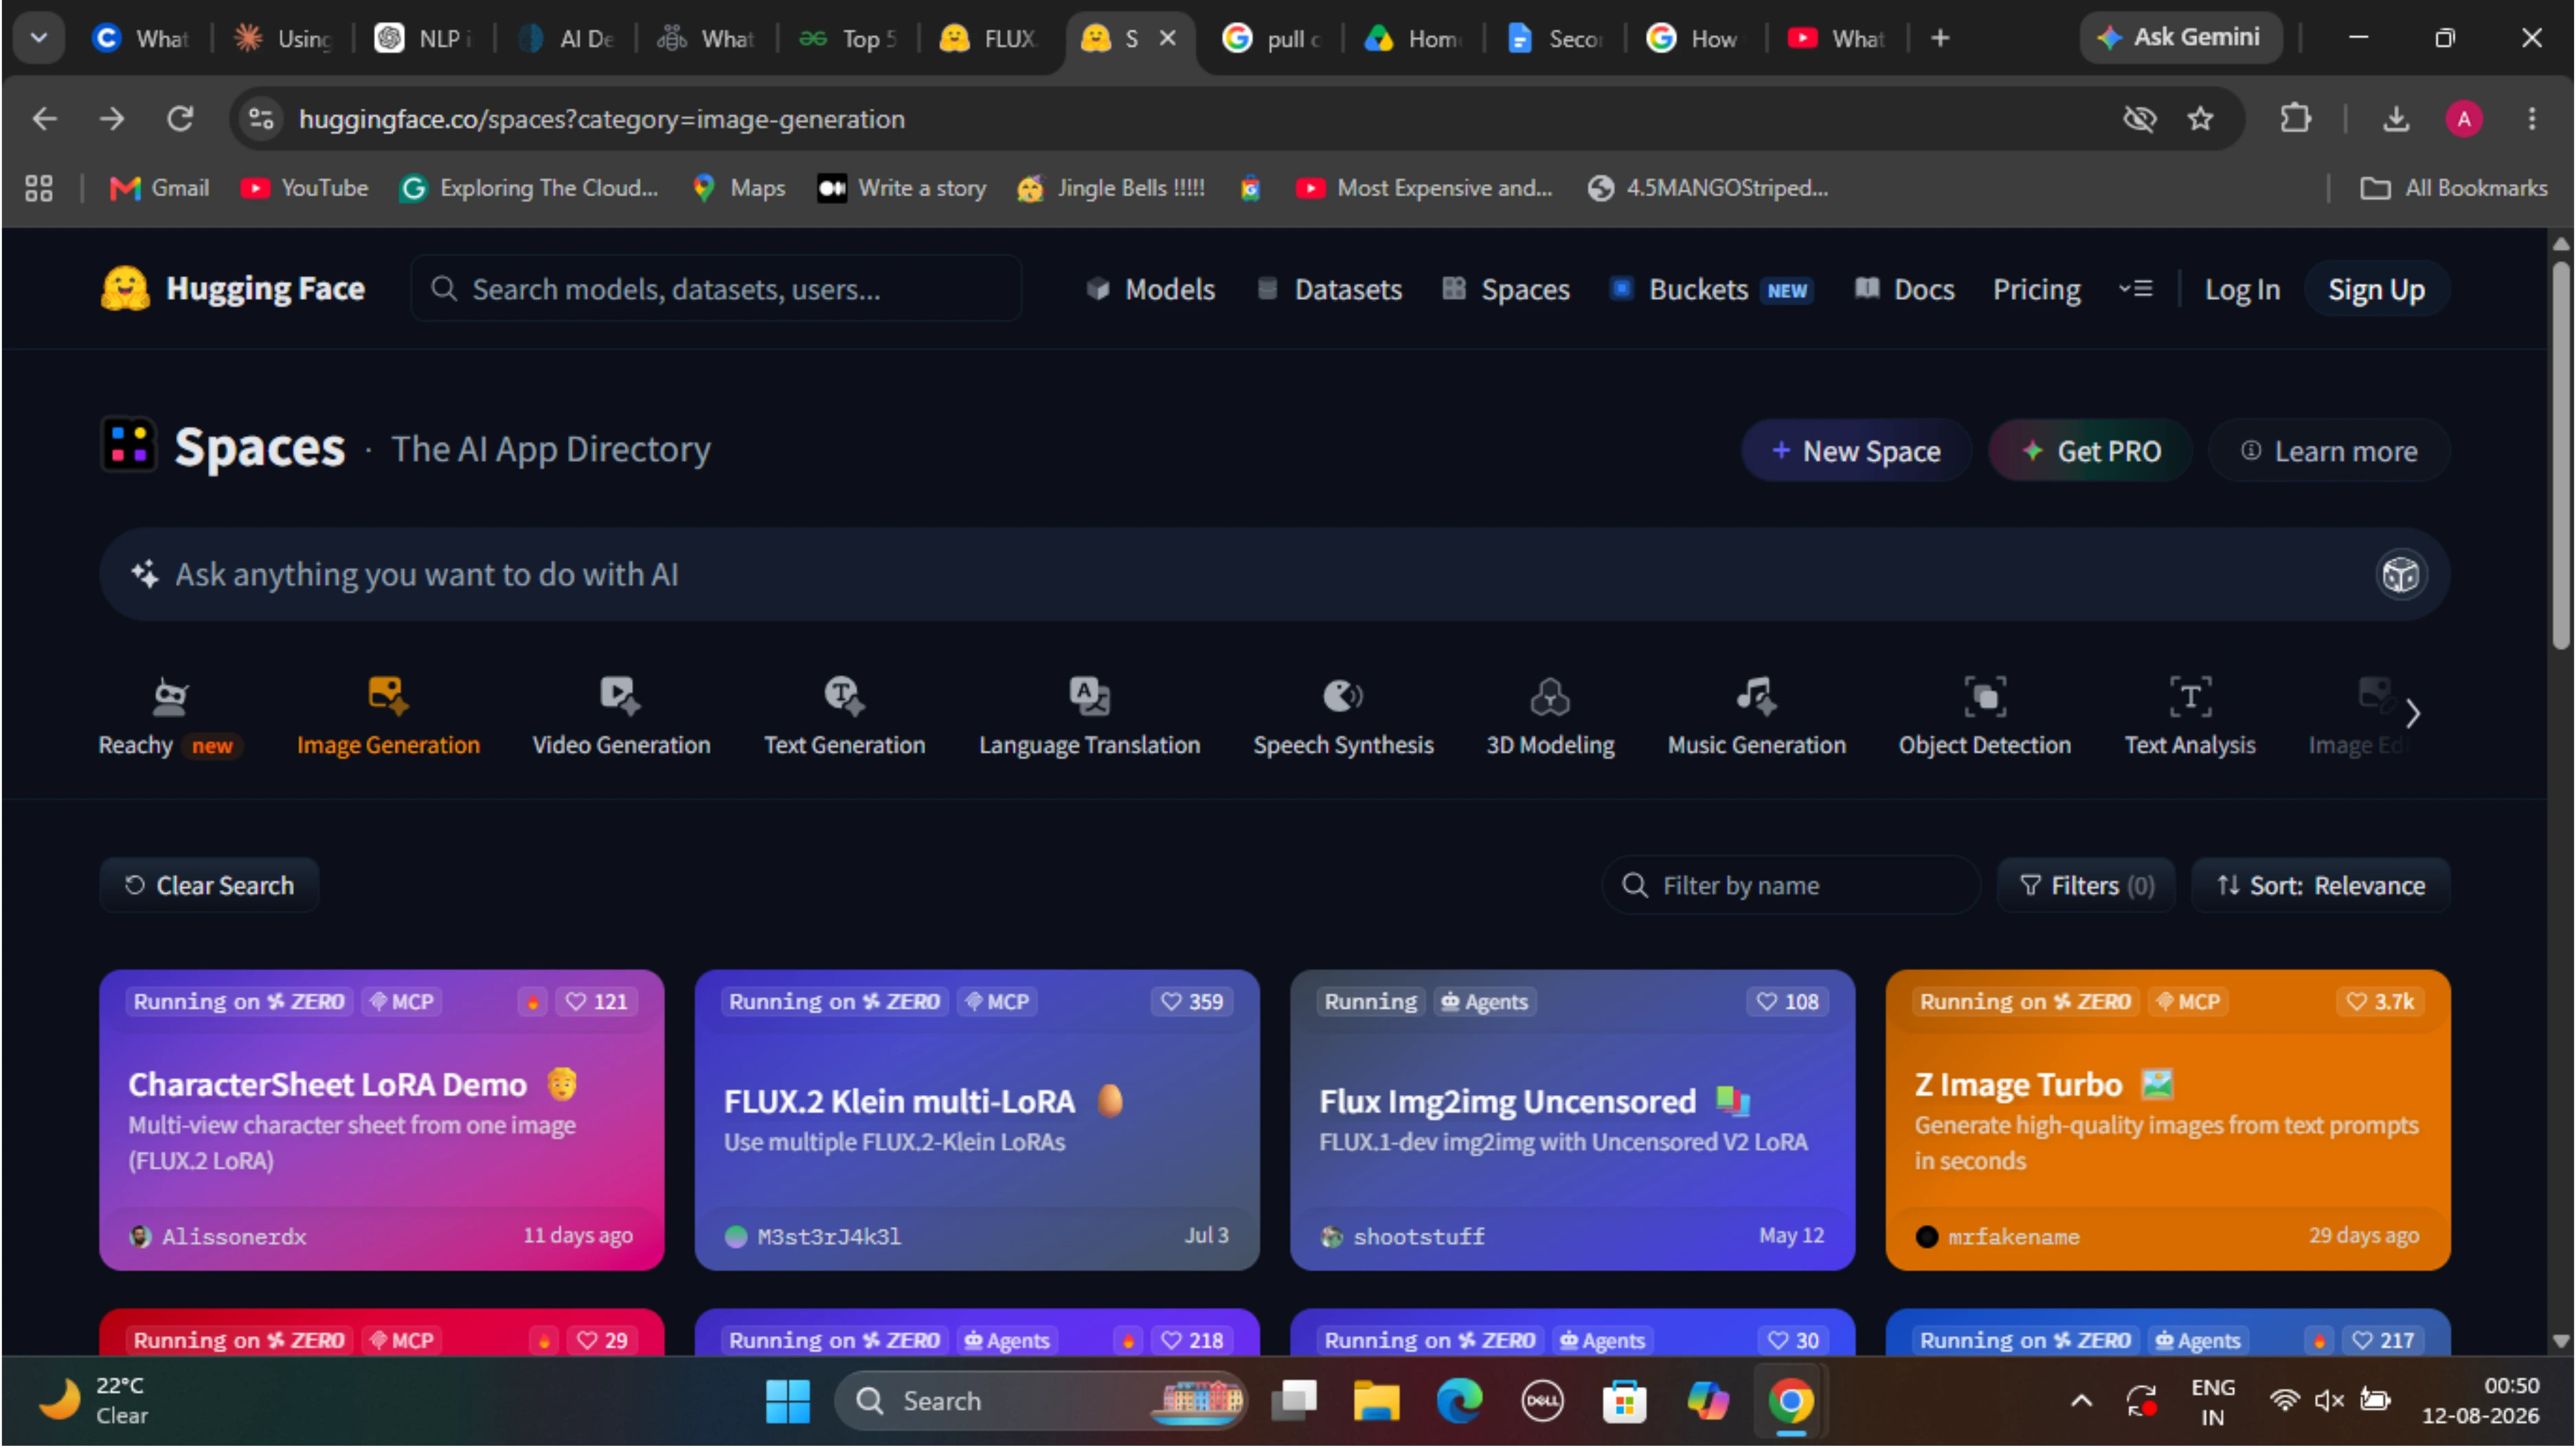Like the FLUX.2 Klein multi-LoRA space
This screenshot has height=1448, width=2576.
point(1192,1002)
